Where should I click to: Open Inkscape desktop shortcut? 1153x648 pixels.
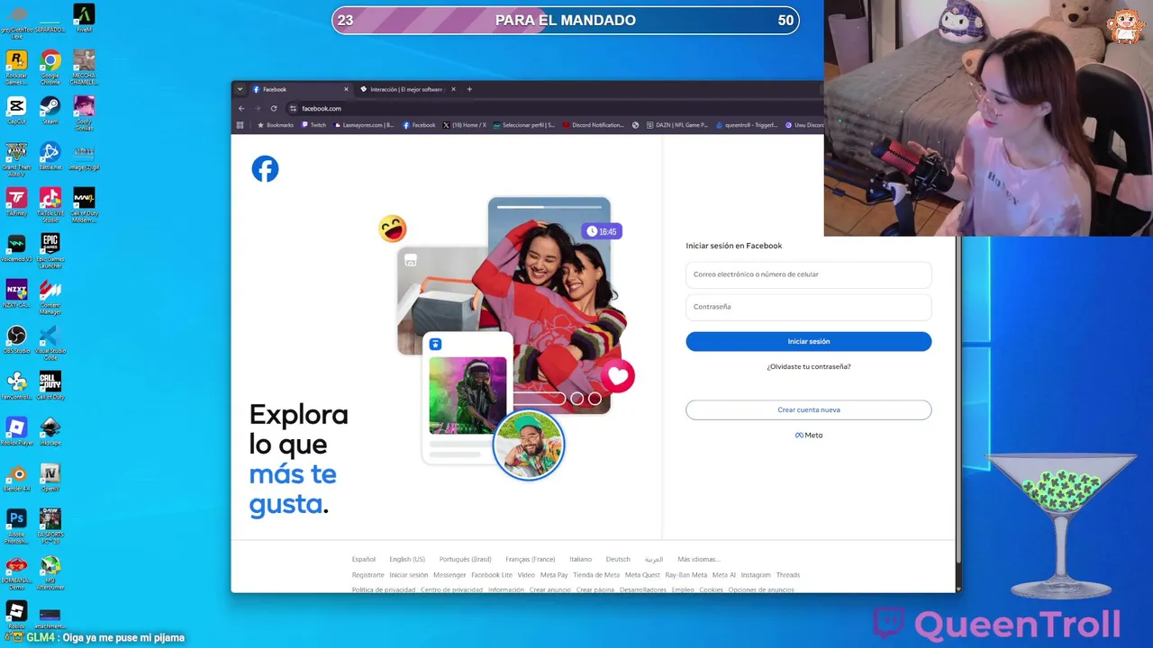[50, 431]
